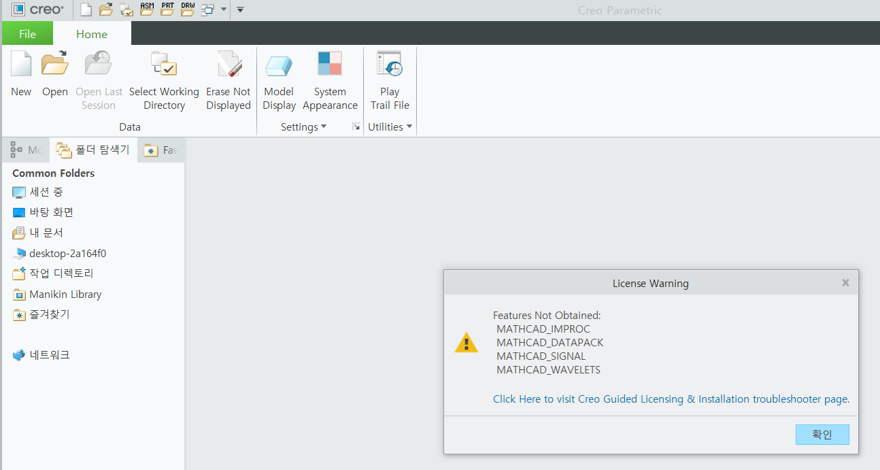The image size is (880, 470).
Task: Open the 네트워크 entry
Action: click(x=41, y=355)
